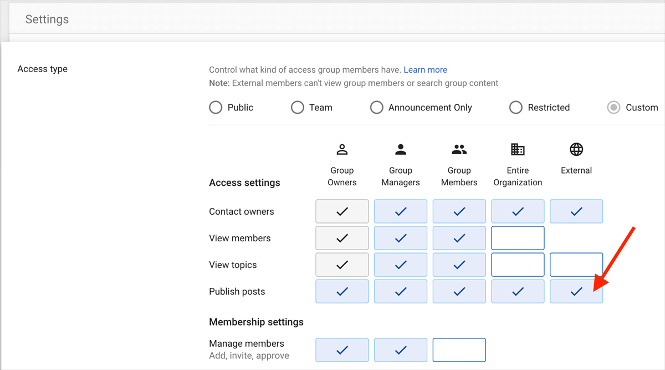665x370 pixels.
Task: Uncheck Publish posts for Entire Organization
Action: 518,291
